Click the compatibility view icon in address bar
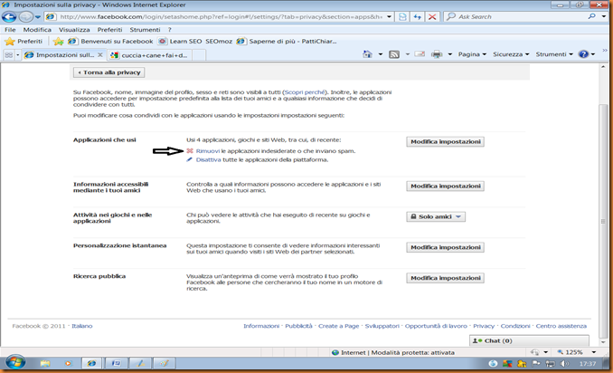Image resolution: width=613 pixels, height=373 pixels. click(402, 17)
